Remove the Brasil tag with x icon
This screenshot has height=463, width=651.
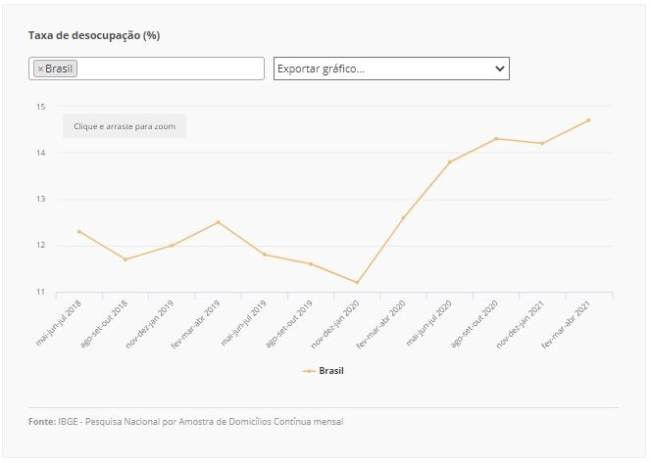40,69
